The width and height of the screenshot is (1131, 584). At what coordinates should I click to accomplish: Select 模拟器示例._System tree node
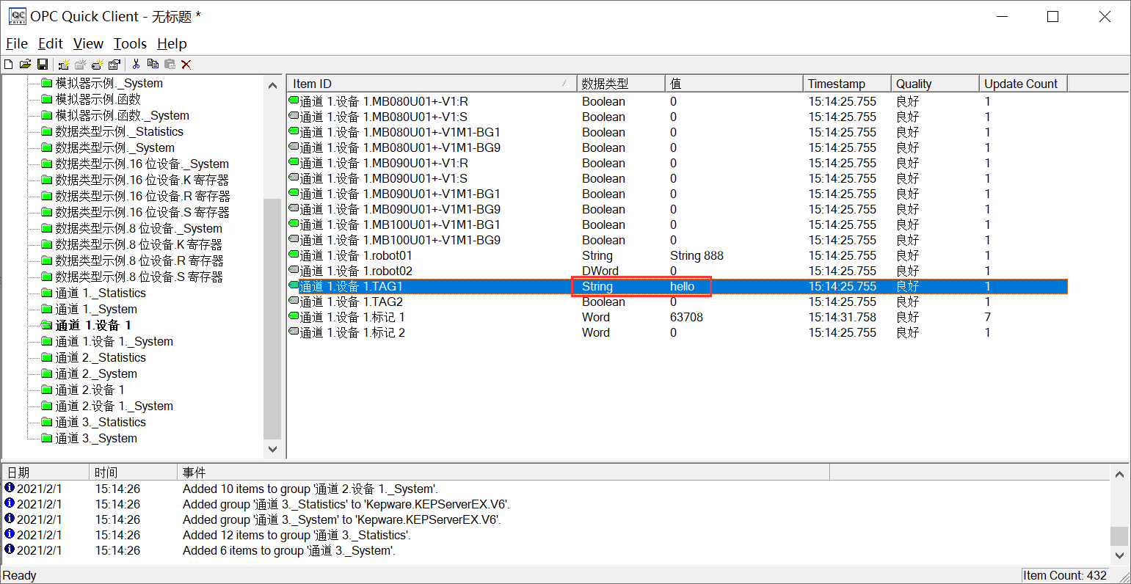109,84
